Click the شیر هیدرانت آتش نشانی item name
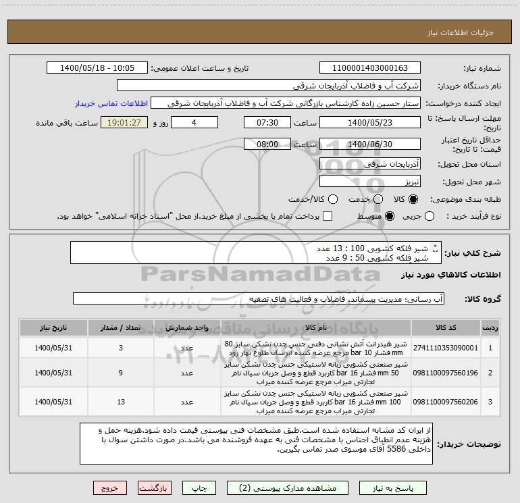 point(316,348)
